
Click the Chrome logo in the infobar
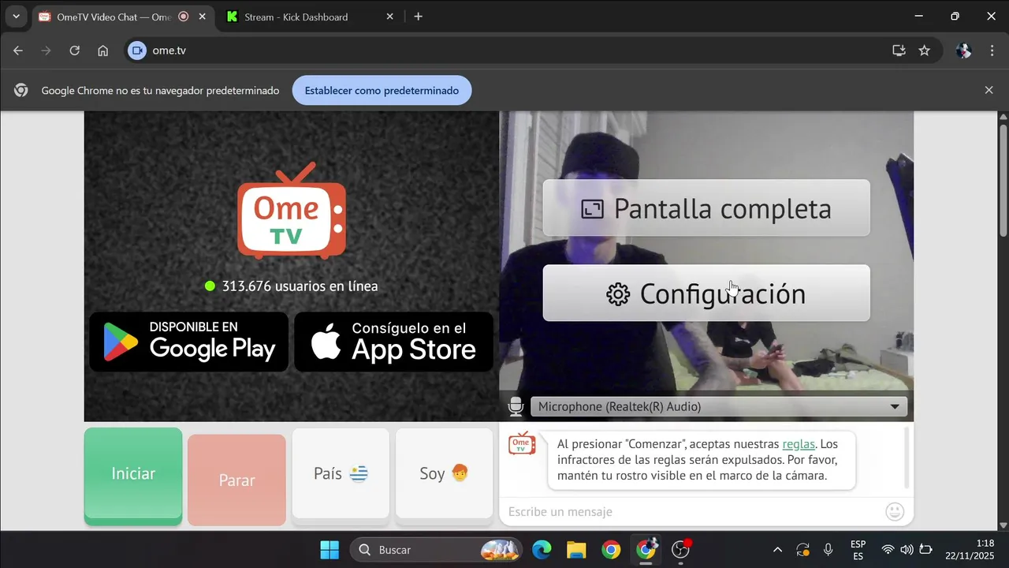(21, 91)
